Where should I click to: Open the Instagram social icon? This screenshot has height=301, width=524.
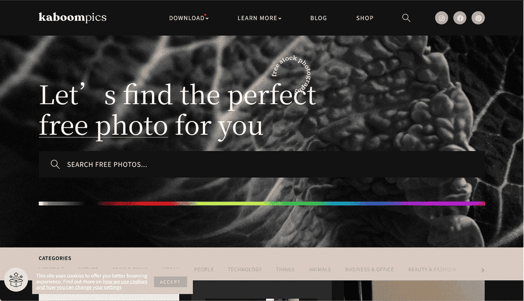pos(441,18)
